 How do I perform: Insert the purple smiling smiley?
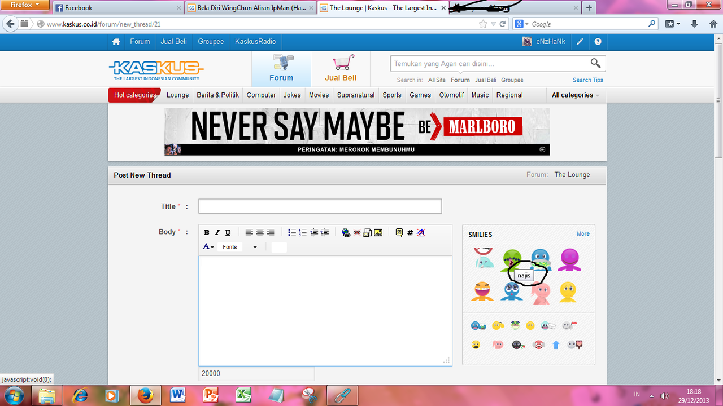569,260
